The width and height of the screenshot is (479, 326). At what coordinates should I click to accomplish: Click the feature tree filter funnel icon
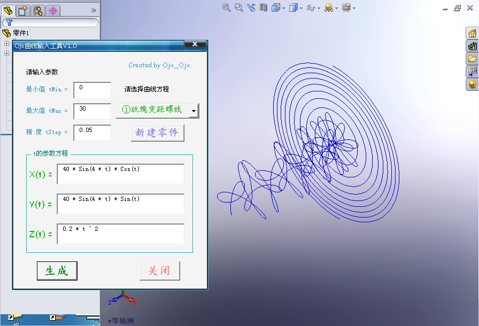[x=9, y=22]
